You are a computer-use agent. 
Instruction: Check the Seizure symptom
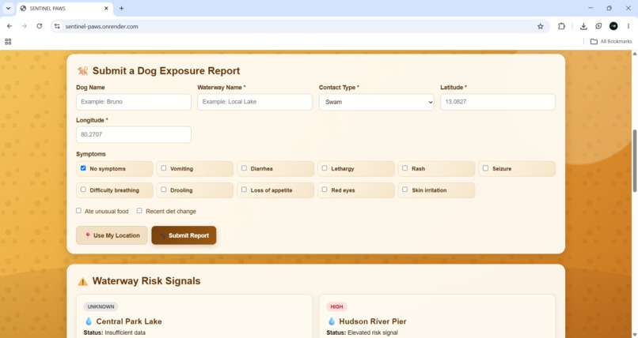click(485, 168)
